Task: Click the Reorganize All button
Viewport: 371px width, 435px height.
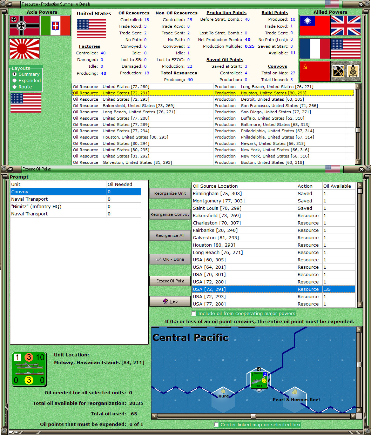Action: (x=170, y=235)
